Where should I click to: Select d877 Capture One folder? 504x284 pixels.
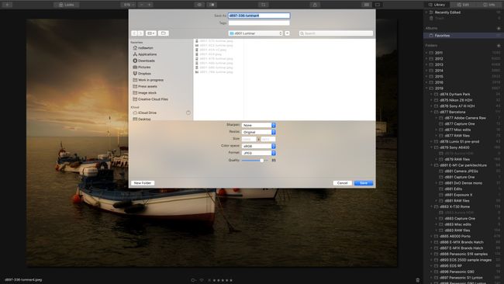pyautogui.click(x=459, y=124)
